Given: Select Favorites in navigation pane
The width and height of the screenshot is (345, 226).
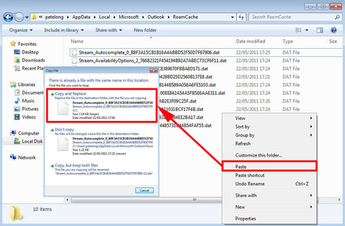Looking at the screenshot, I should click(23, 44).
